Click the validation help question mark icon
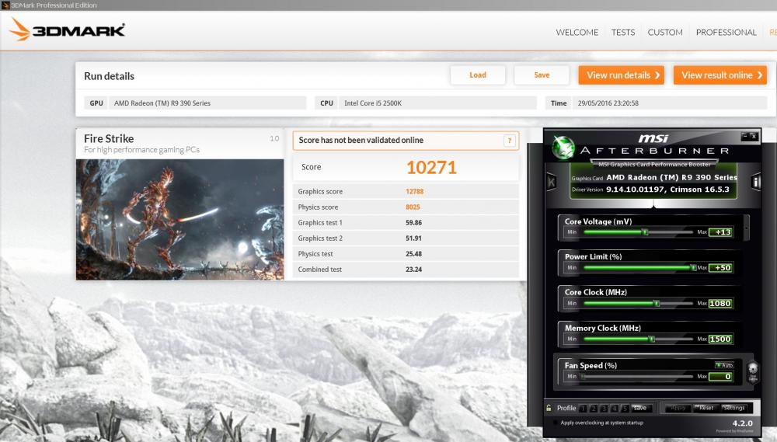This screenshot has width=777, height=442. (x=509, y=141)
